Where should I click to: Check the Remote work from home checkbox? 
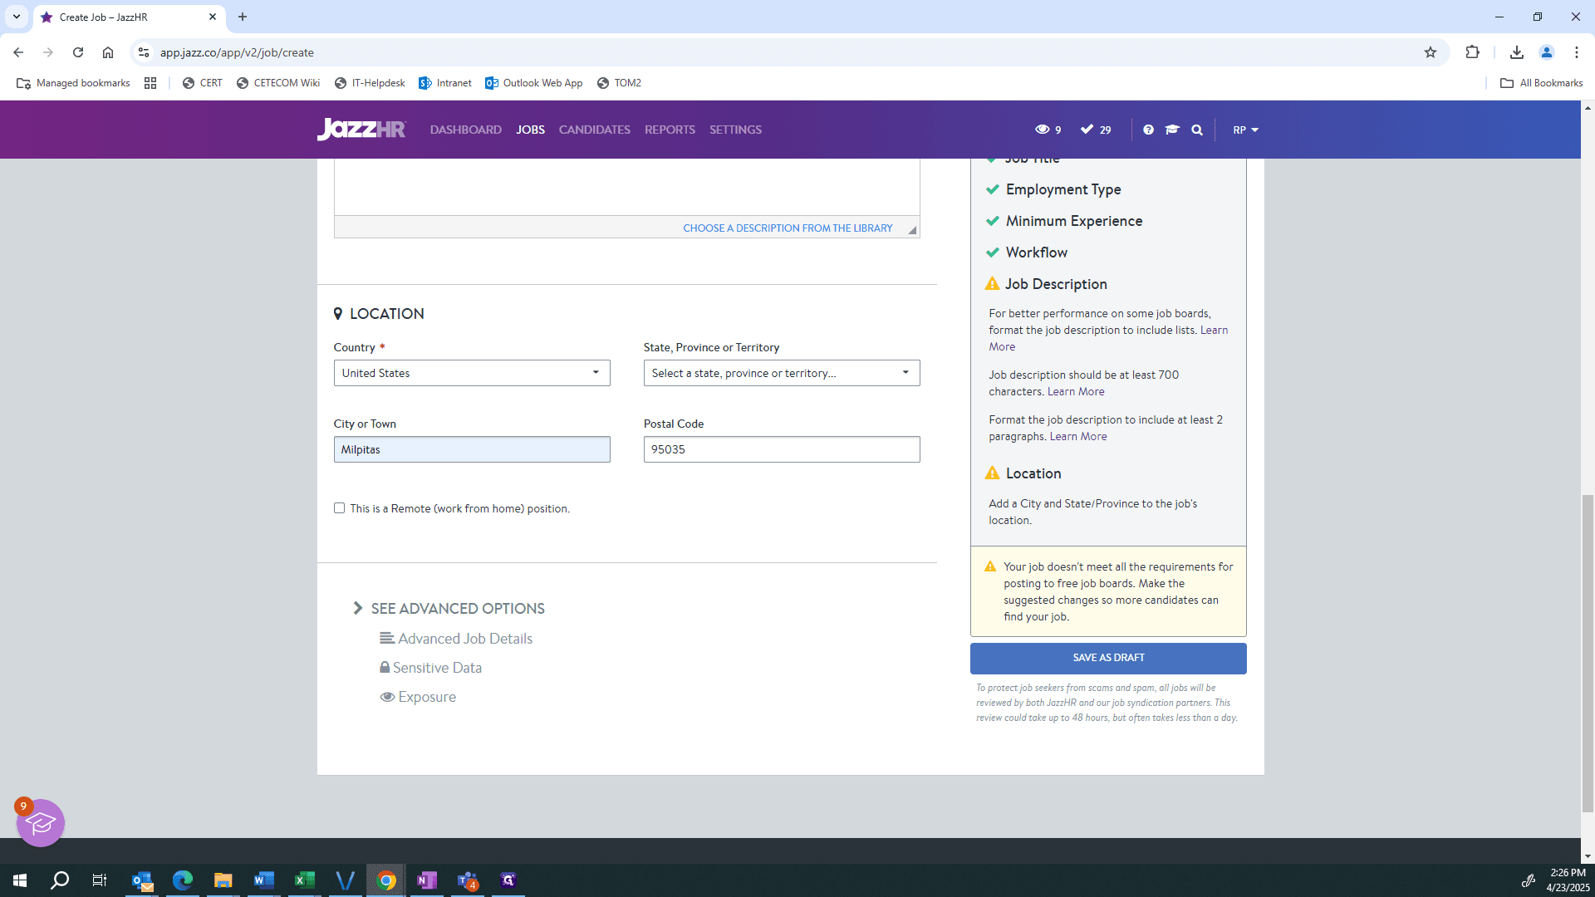click(339, 507)
